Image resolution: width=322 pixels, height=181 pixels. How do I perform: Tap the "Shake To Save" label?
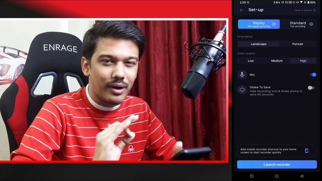pos(260,87)
